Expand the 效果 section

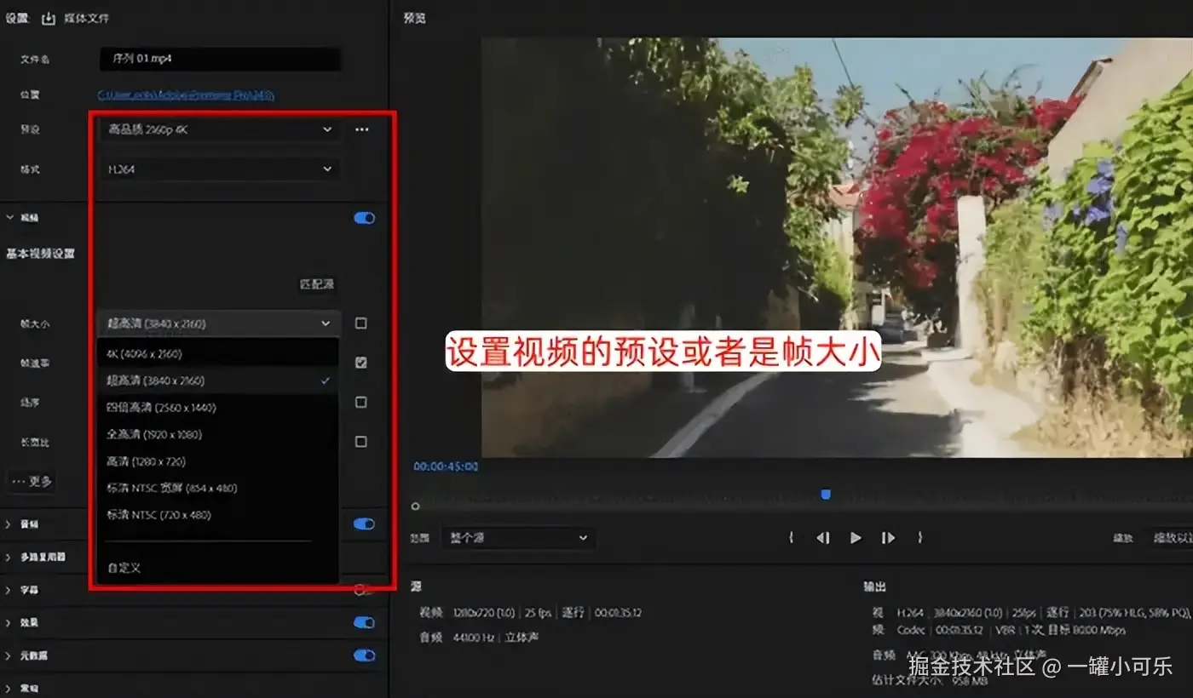click(9, 622)
